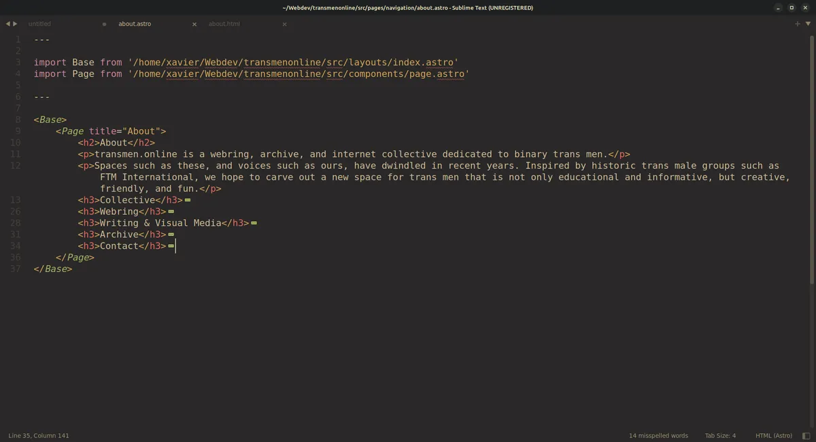Open the tab list dropdown arrow
The width and height of the screenshot is (816, 442).
pos(806,24)
